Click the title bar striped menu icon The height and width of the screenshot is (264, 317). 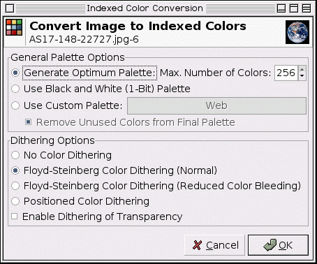[307, 8]
